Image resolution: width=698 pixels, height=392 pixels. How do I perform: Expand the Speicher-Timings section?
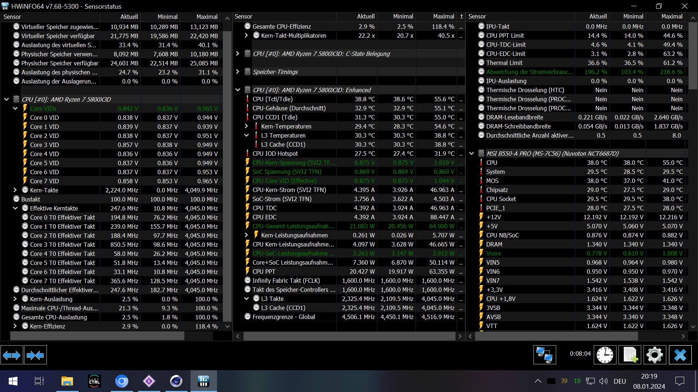[238, 72]
